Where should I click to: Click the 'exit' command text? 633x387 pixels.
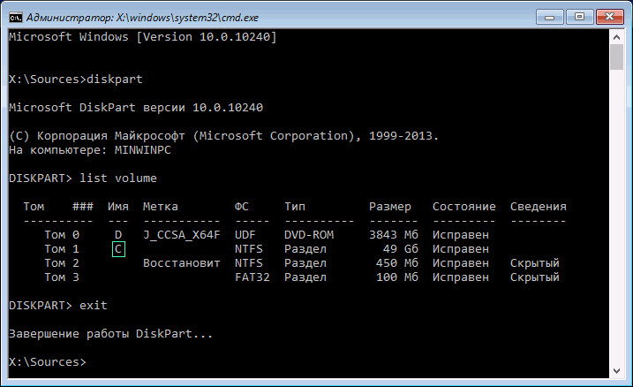(x=94, y=304)
